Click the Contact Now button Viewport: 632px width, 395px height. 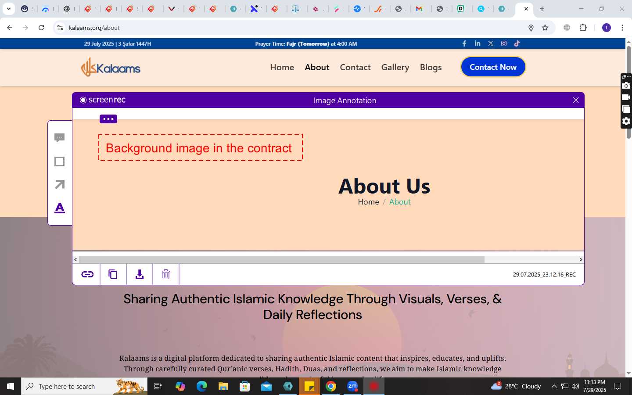493,67
